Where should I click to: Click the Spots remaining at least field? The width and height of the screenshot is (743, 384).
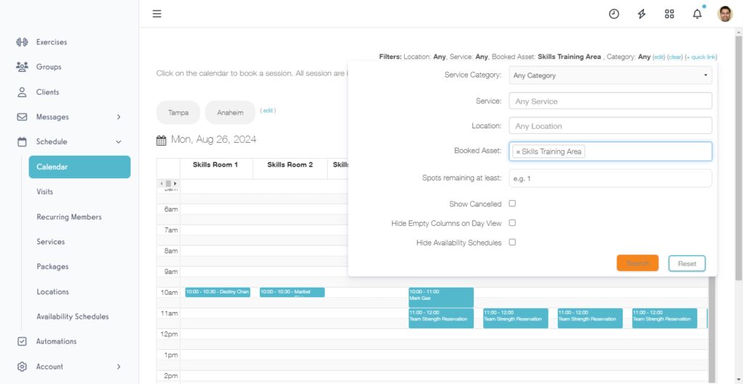pyautogui.click(x=609, y=178)
